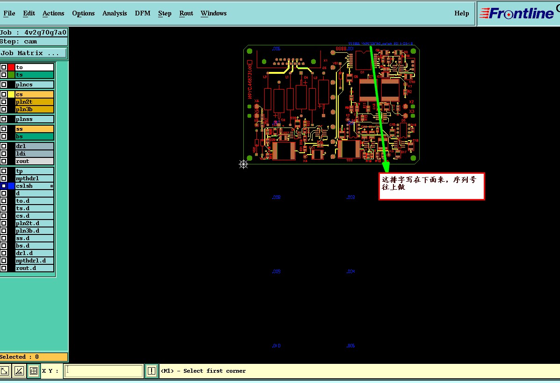Select the layer name drl.d

(34, 253)
